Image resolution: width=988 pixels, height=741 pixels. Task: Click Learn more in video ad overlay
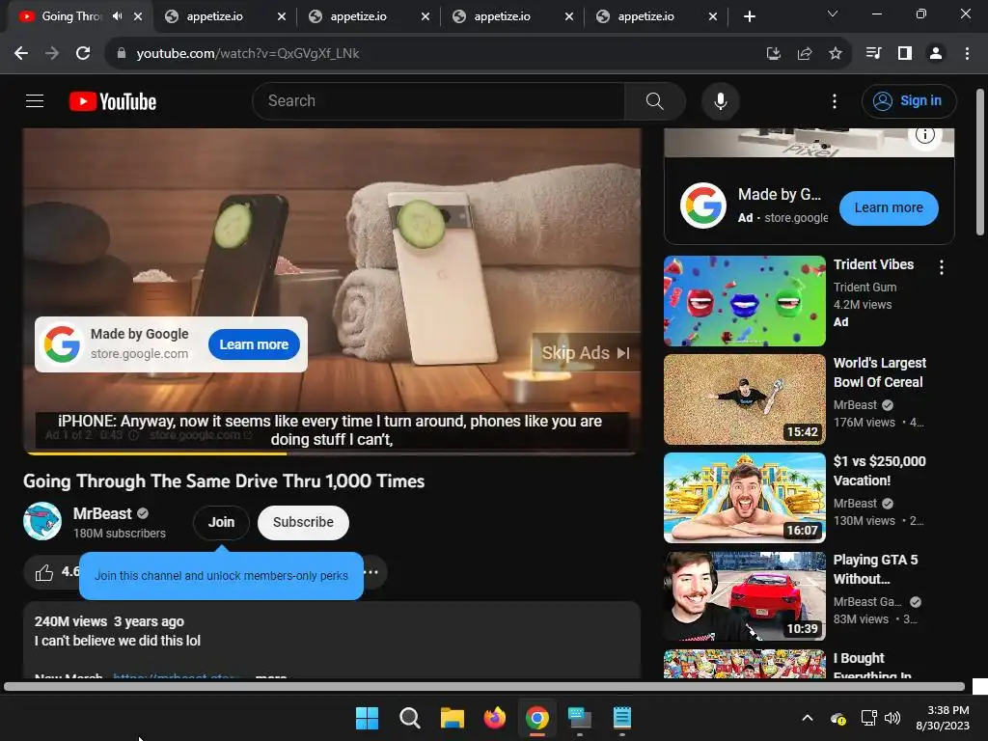(254, 344)
